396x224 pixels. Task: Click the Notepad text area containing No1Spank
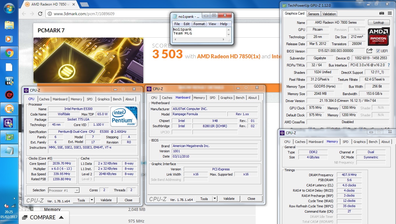[x=199, y=32]
